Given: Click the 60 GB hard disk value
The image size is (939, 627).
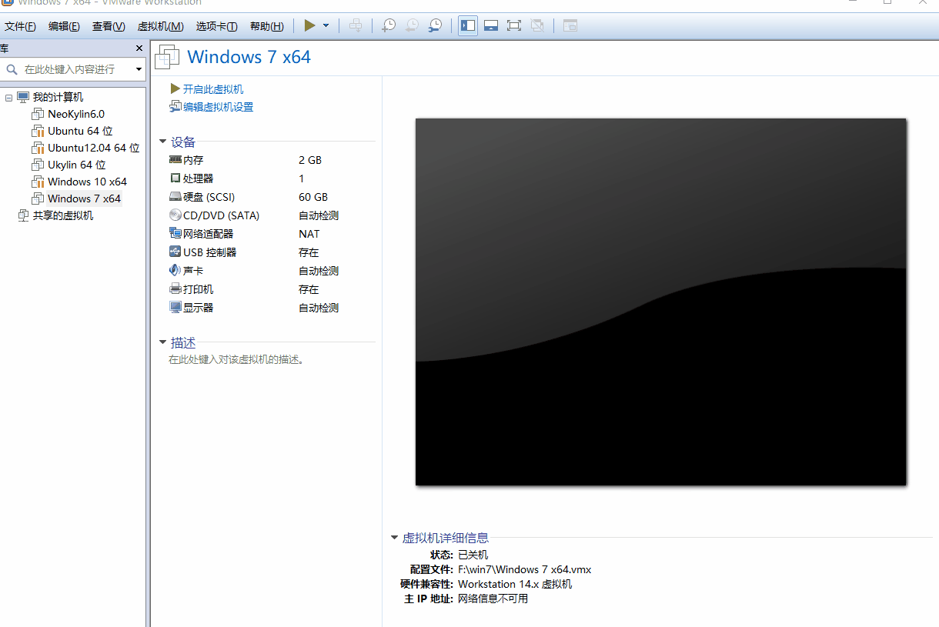Looking at the screenshot, I should point(313,197).
